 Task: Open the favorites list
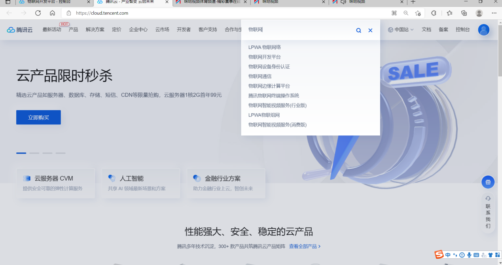pyautogui.click(x=449, y=13)
